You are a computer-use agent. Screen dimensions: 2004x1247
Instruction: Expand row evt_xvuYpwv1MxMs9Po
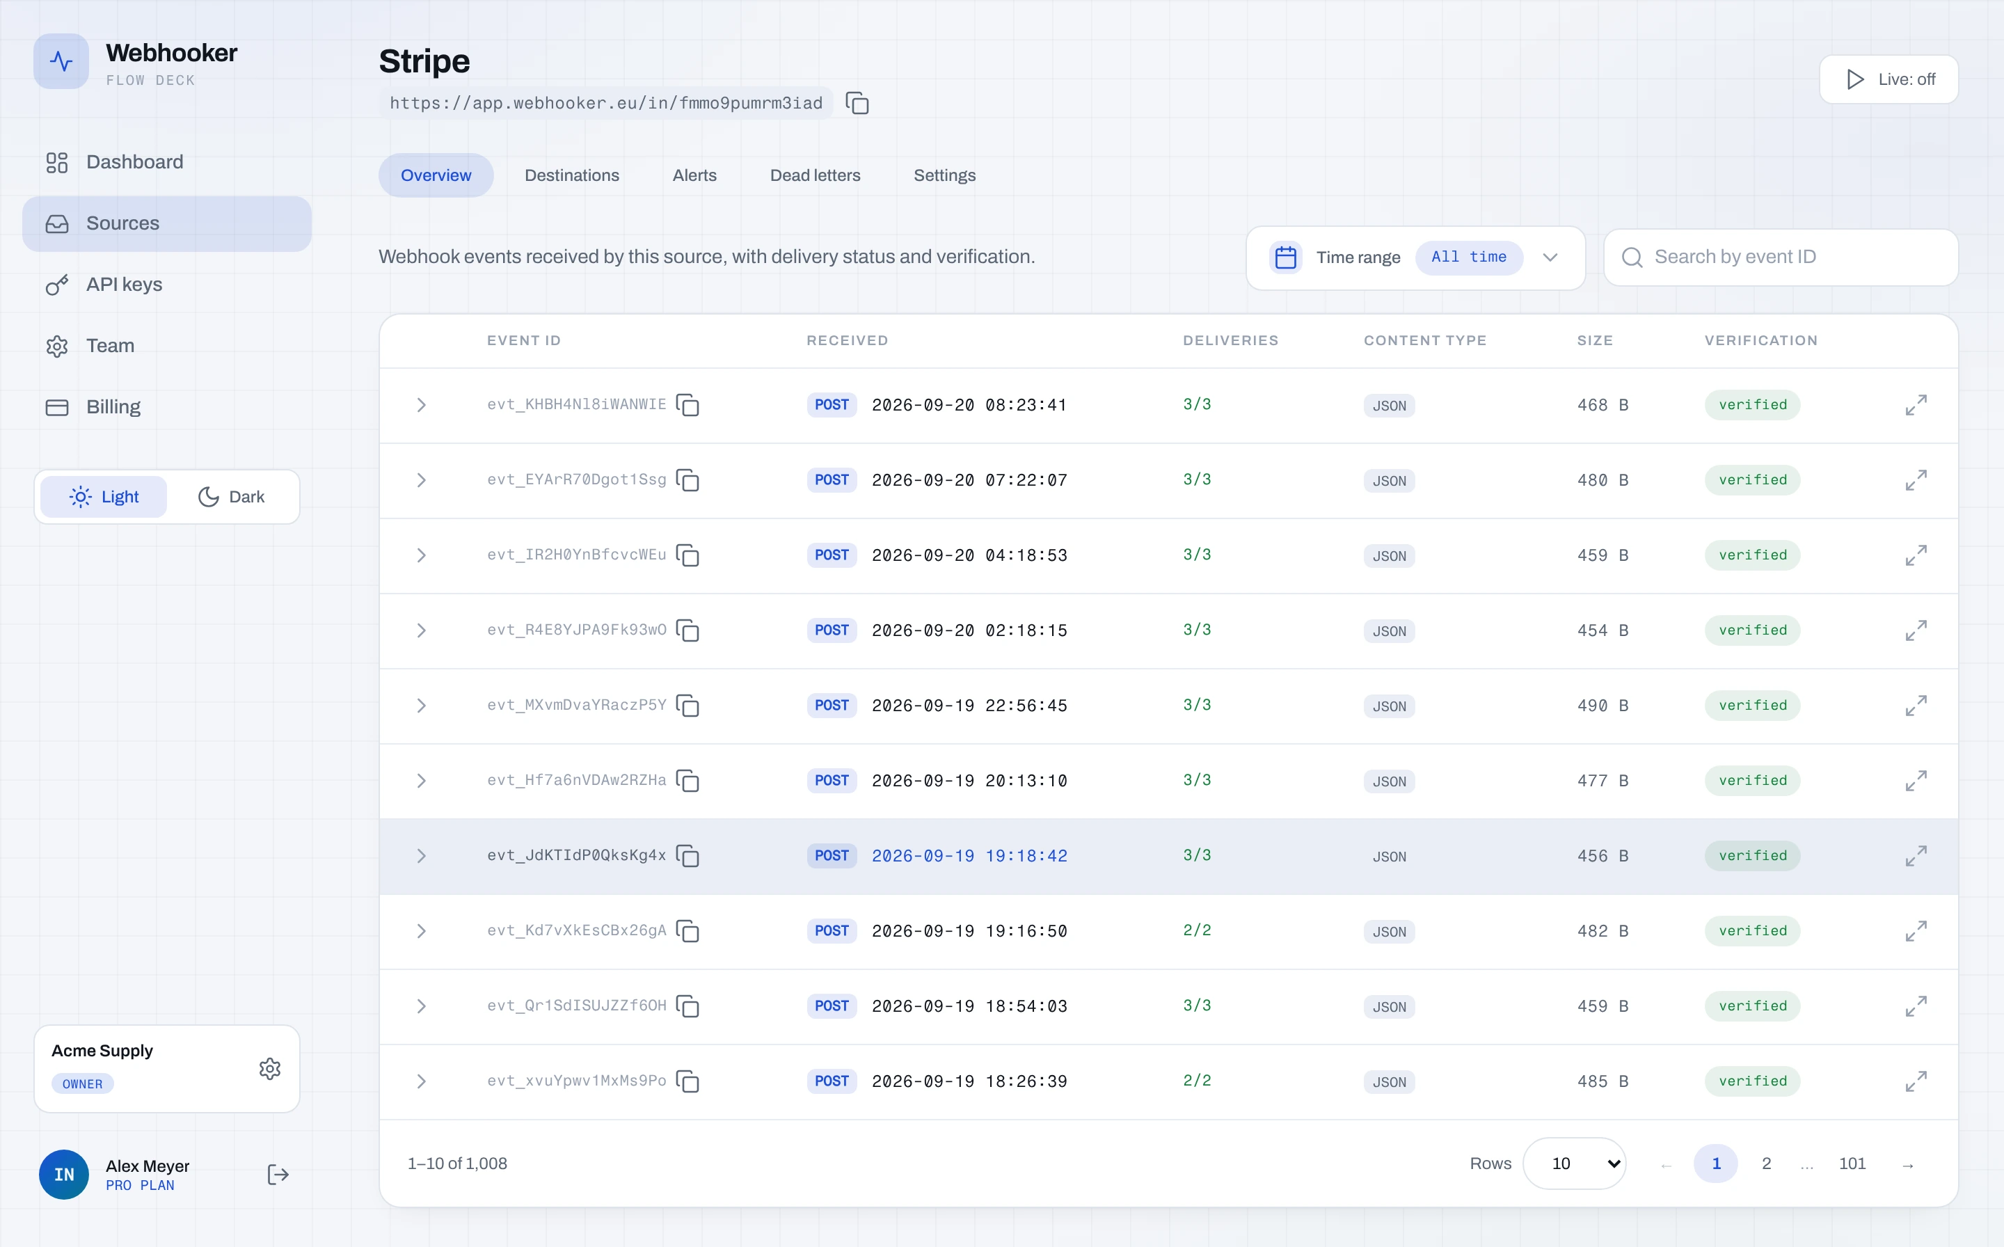(x=422, y=1081)
